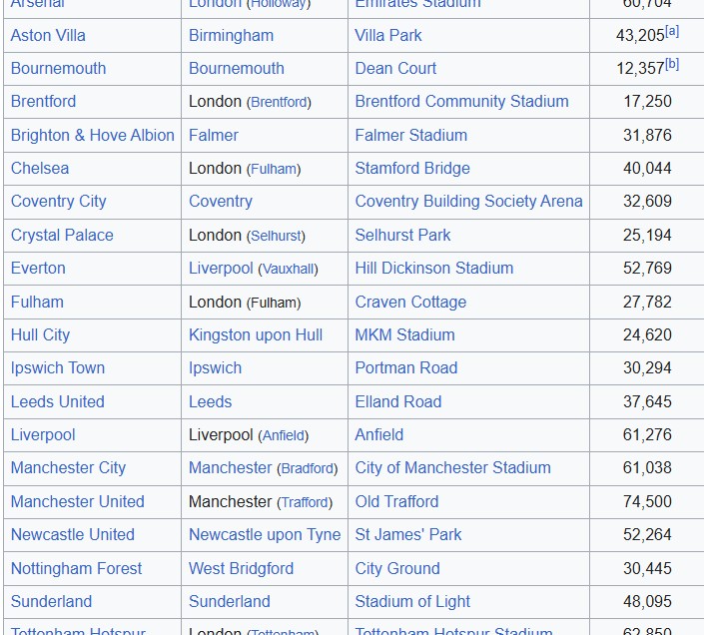Open the Portman Road link
The image size is (704, 635).
pos(406,368)
